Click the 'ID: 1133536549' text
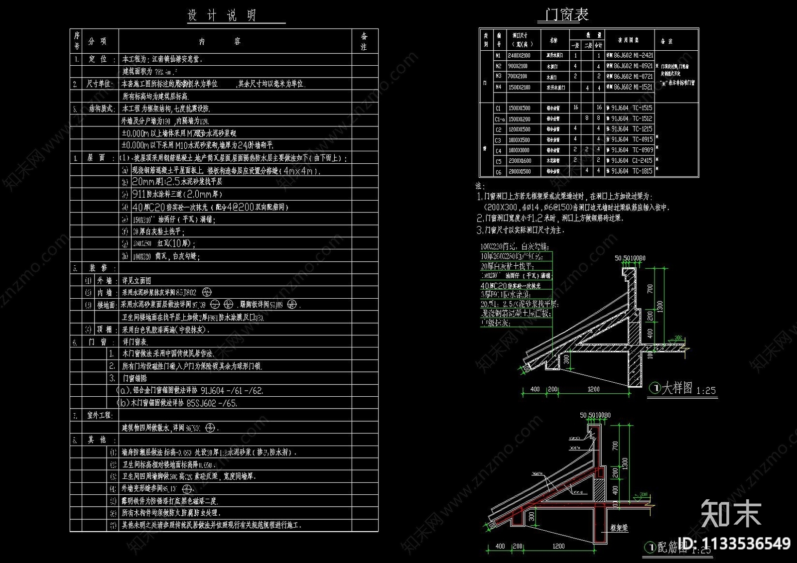 pyautogui.click(x=735, y=544)
